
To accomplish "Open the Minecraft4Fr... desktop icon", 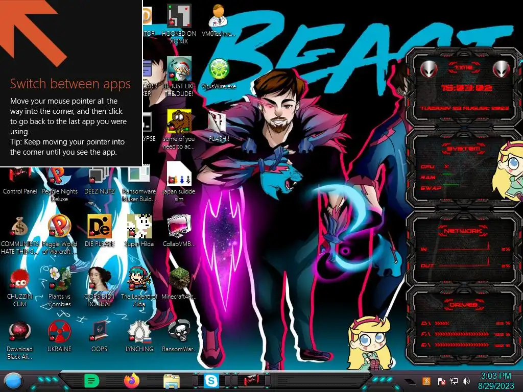I will 179,283.
